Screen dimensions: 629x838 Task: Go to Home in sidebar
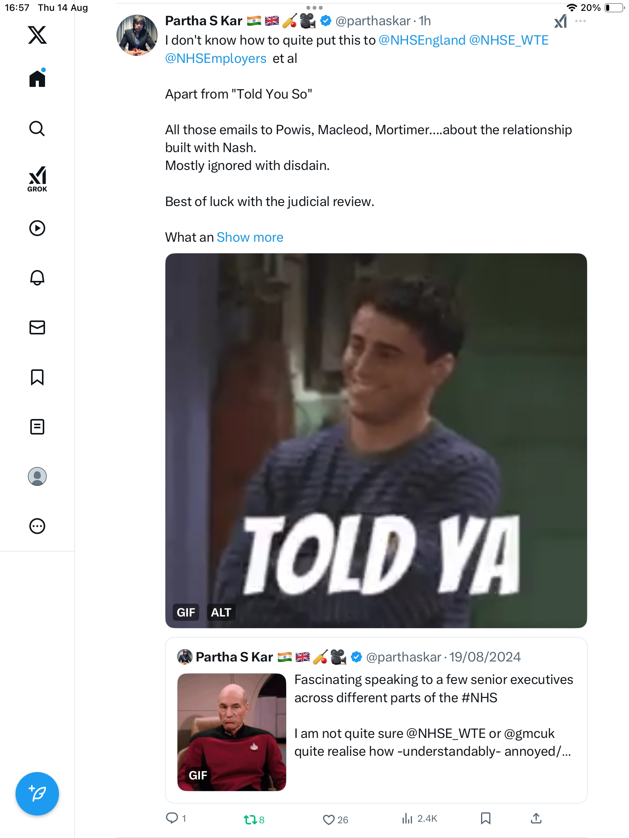point(37,79)
